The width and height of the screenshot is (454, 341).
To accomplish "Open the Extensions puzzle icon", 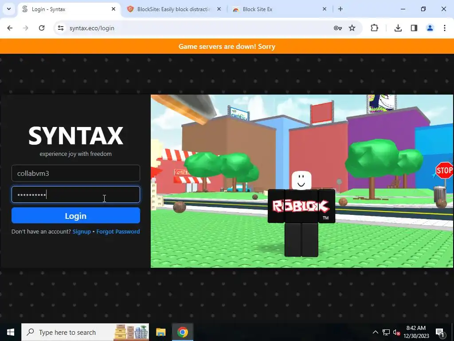I will (374, 28).
